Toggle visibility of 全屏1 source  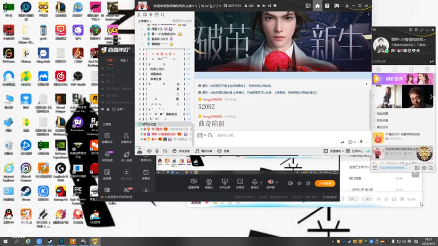click(x=102, y=109)
